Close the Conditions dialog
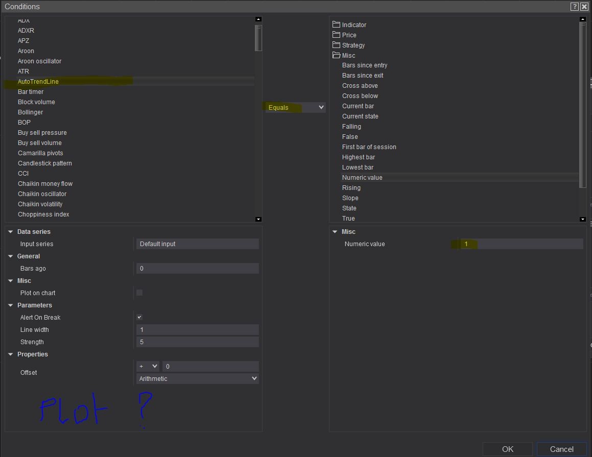This screenshot has height=457, width=592. (x=584, y=7)
